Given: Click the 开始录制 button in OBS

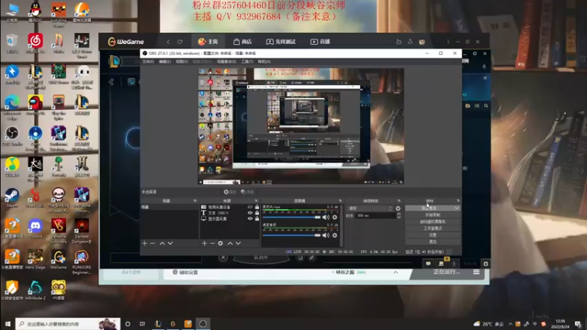Looking at the screenshot, I should pyautogui.click(x=433, y=215).
